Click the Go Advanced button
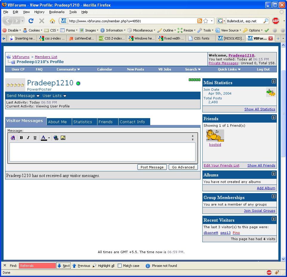Image resolution: width=287 pixels, height=277 pixels. [183, 167]
